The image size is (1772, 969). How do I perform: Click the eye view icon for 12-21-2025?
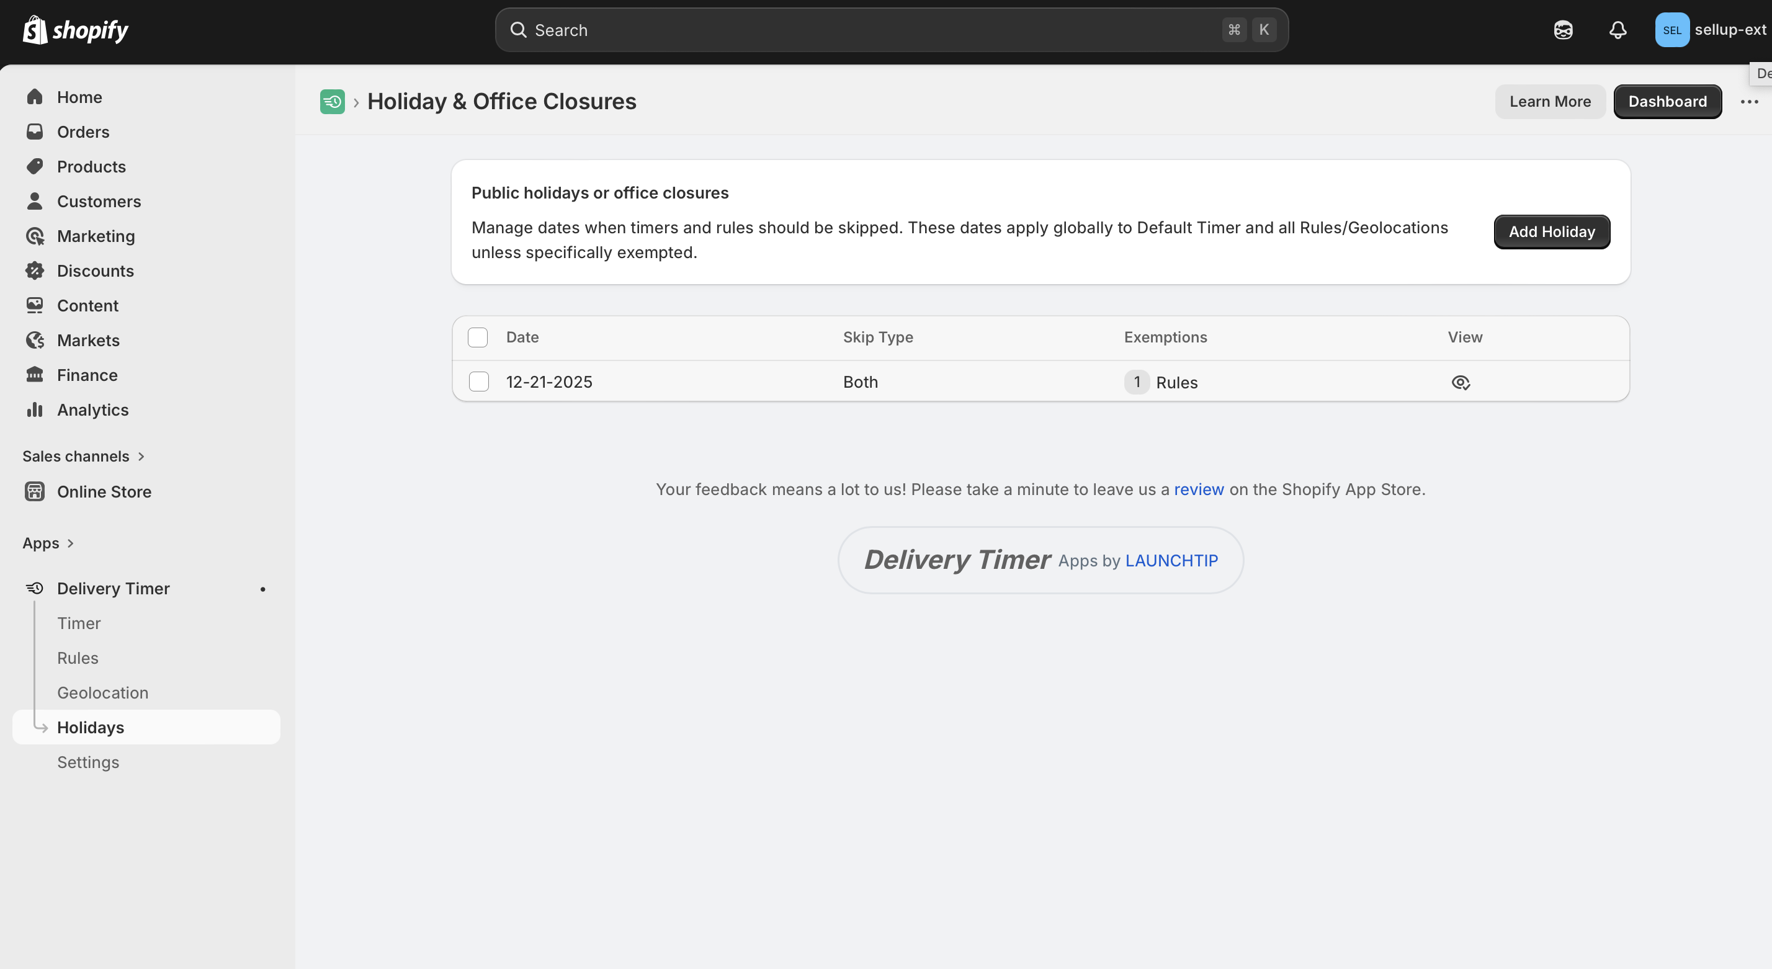pos(1461,382)
